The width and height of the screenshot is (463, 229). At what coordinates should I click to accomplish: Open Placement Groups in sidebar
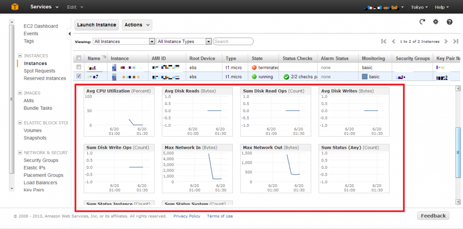[43, 175]
